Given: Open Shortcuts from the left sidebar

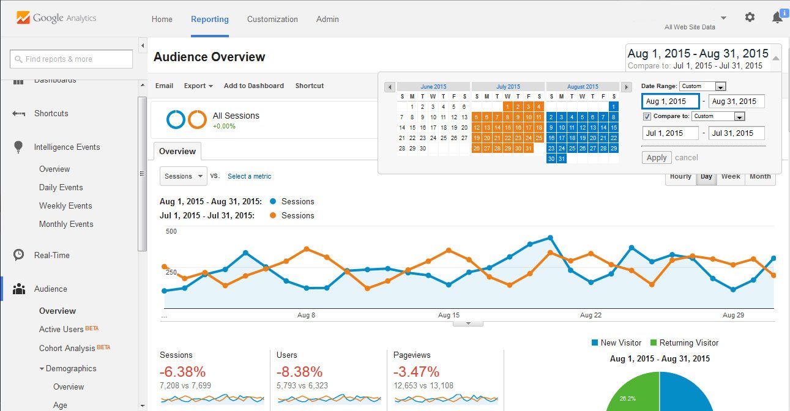Looking at the screenshot, I should tap(50, 113).
